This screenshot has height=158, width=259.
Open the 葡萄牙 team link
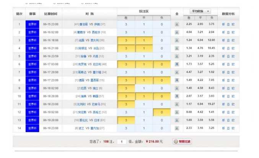81,33
